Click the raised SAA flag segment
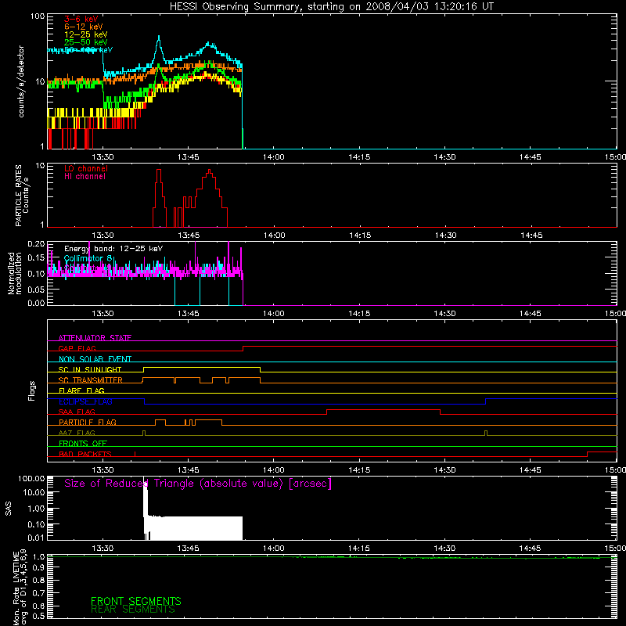Image resolution: width=626 pixels, height=626 pixels. [x=383, y=409]
